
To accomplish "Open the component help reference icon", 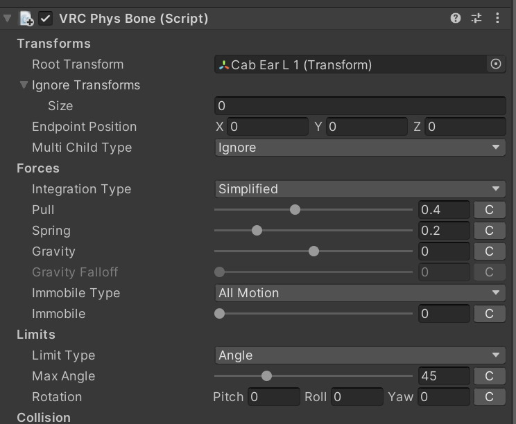I will [456, 19].
